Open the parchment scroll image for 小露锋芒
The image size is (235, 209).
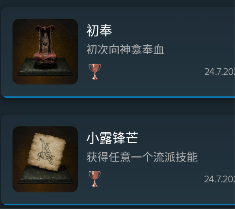pyautogui.click(x=45, y=159)
